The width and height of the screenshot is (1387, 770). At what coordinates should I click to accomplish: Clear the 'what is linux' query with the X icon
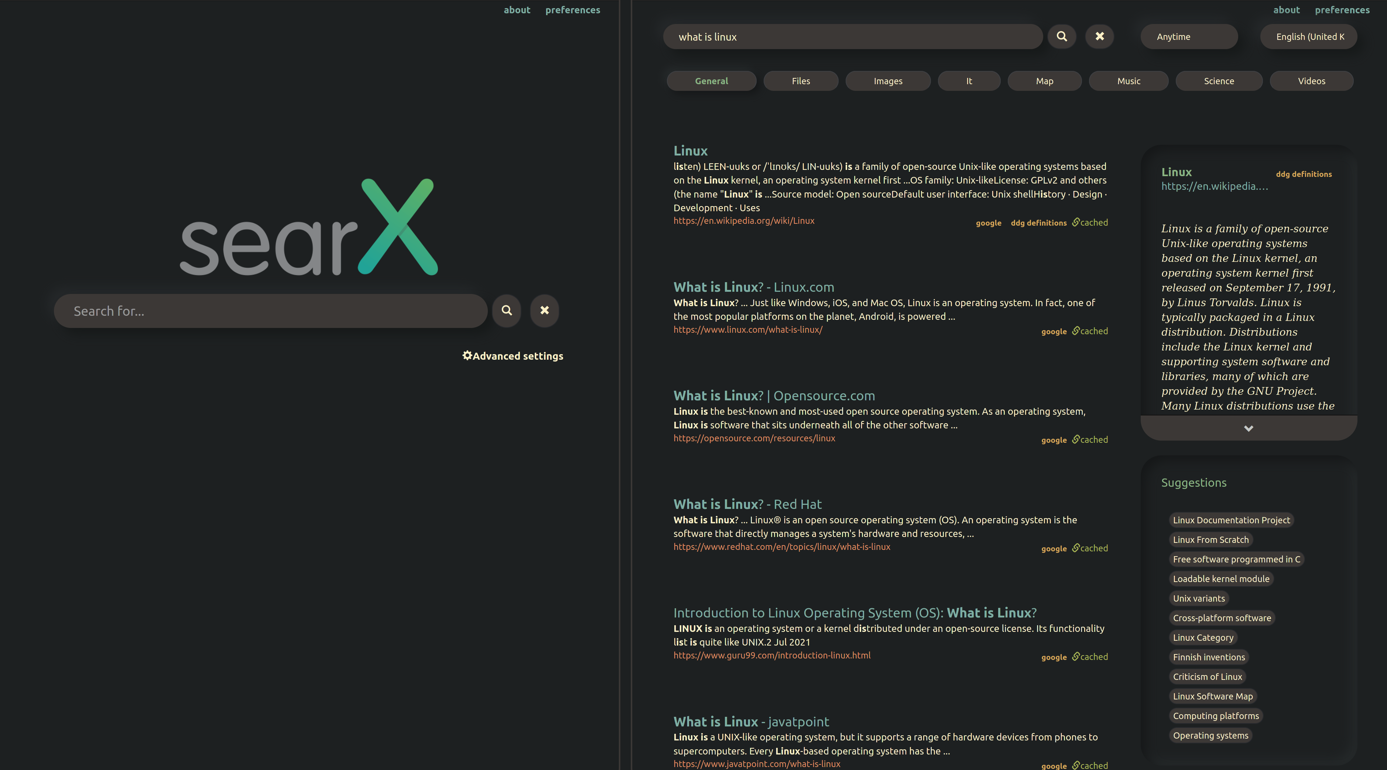click(x=1099, y=37)
